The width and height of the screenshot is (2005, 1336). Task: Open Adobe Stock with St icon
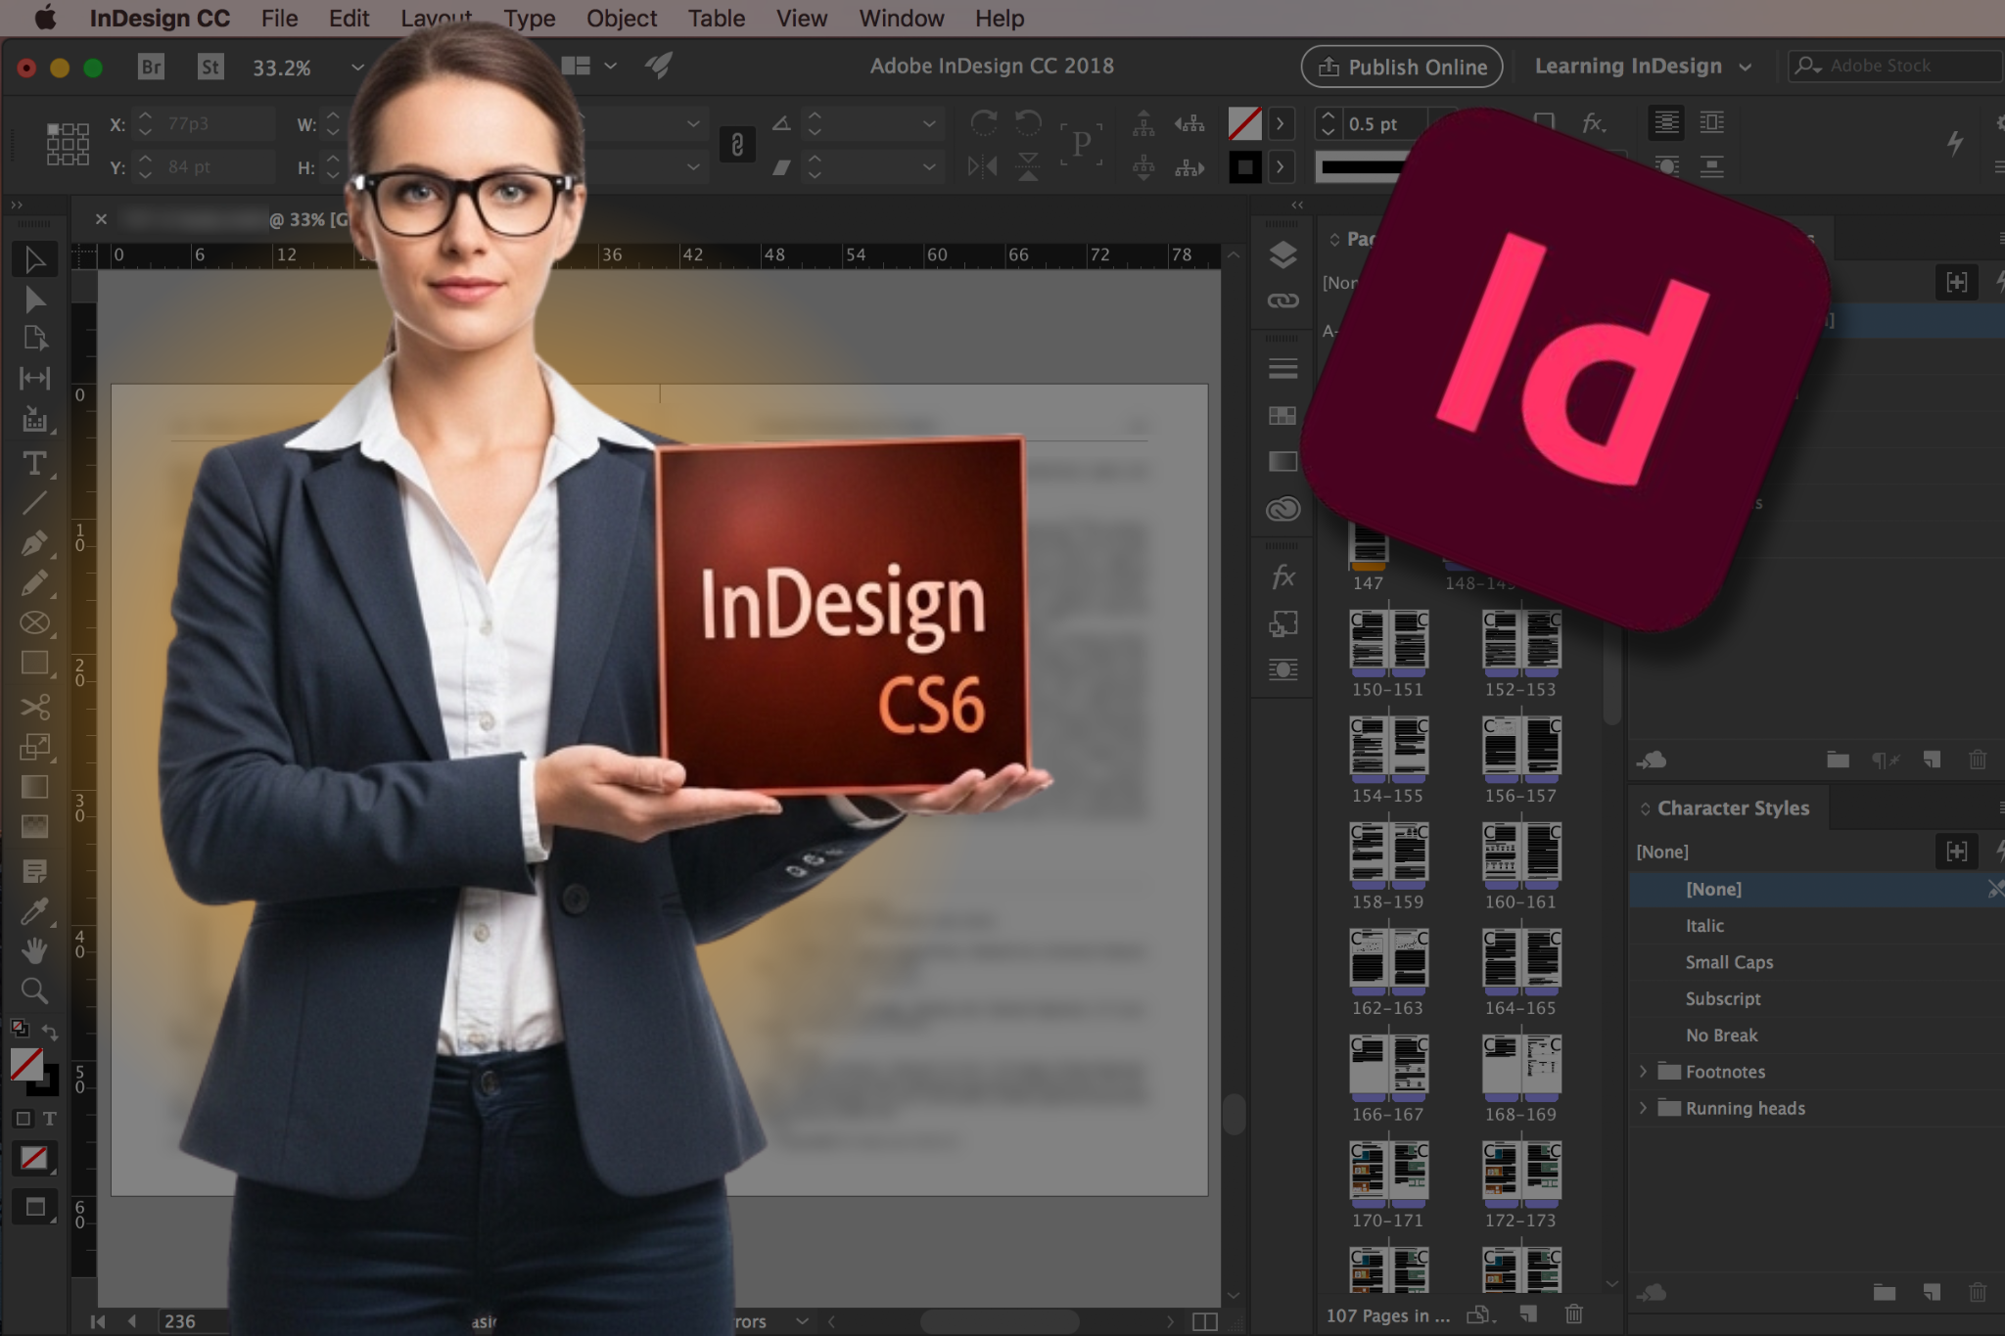pos(210,67)
